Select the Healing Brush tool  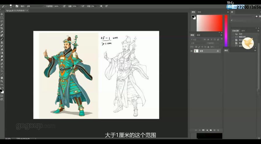2,35
